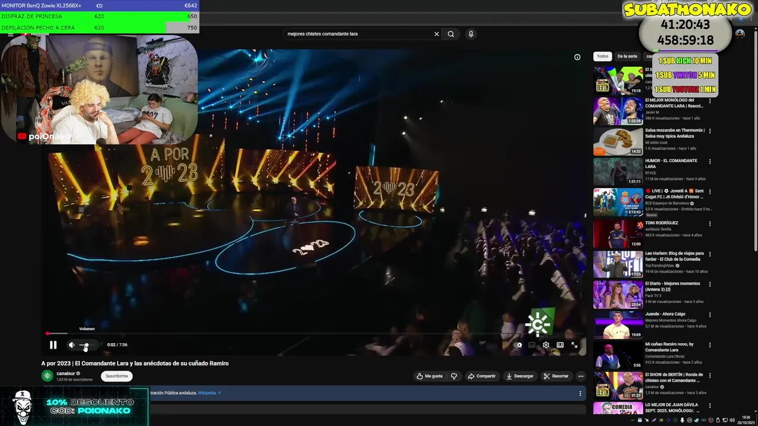Screen dimensions: 758x426
Task: Click the video progress bar
Action: [x=315, y=334]
